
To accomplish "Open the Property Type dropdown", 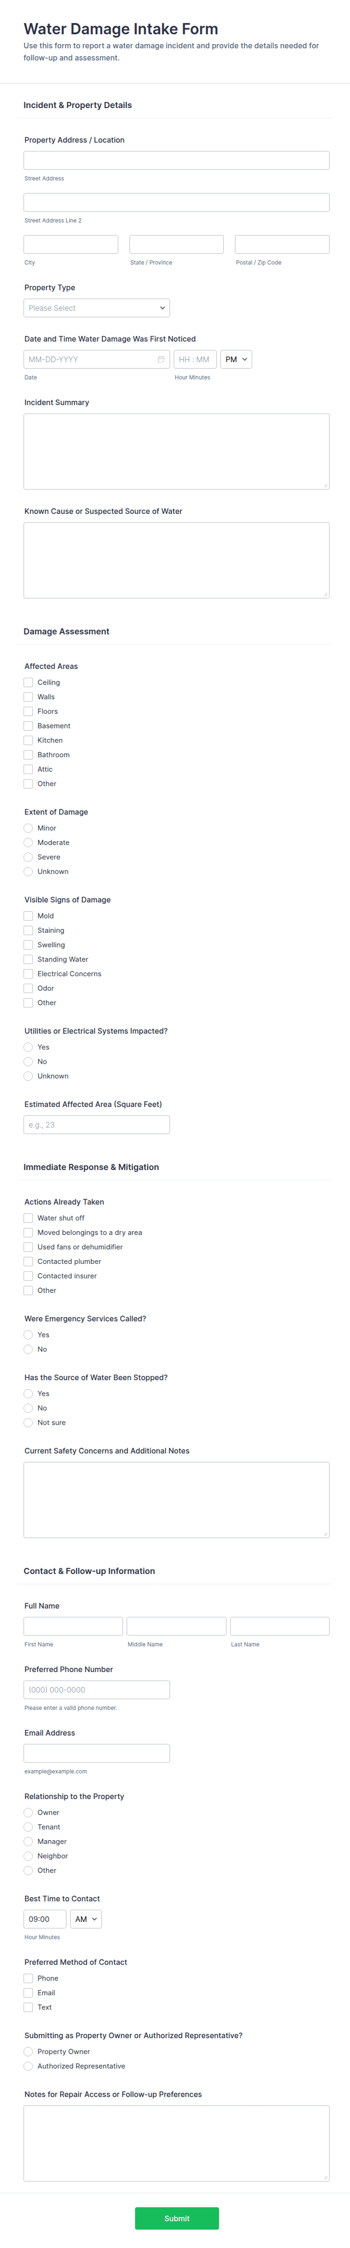I will click(97, 308).
